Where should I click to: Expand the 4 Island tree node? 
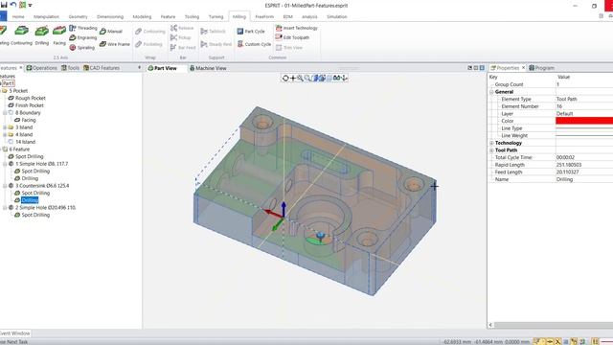point(5,134)
